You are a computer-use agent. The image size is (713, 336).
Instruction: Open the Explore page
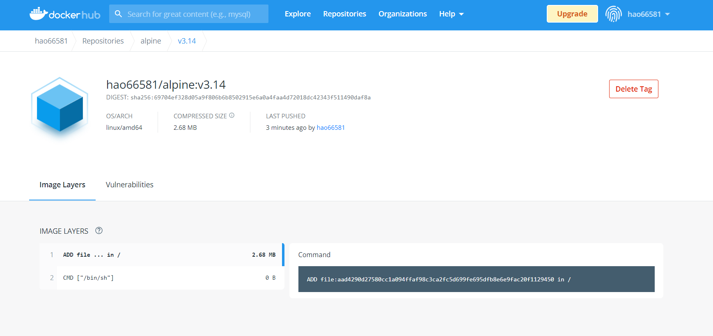pos(298,14)
